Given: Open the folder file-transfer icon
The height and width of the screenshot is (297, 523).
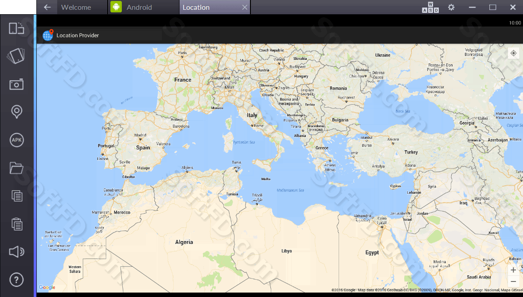Looking at the screenshot, I should click(x=16, y=168).
